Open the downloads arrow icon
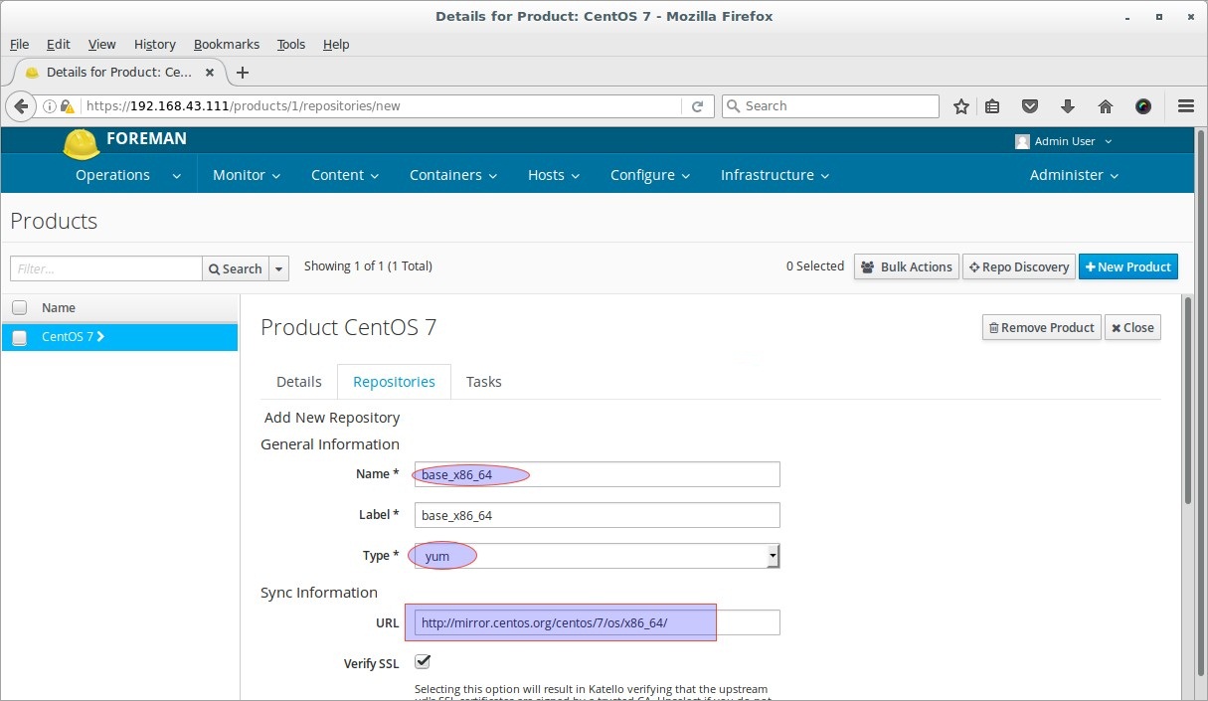Viewport: 1208px width, 701px height. click(1068, 106)
